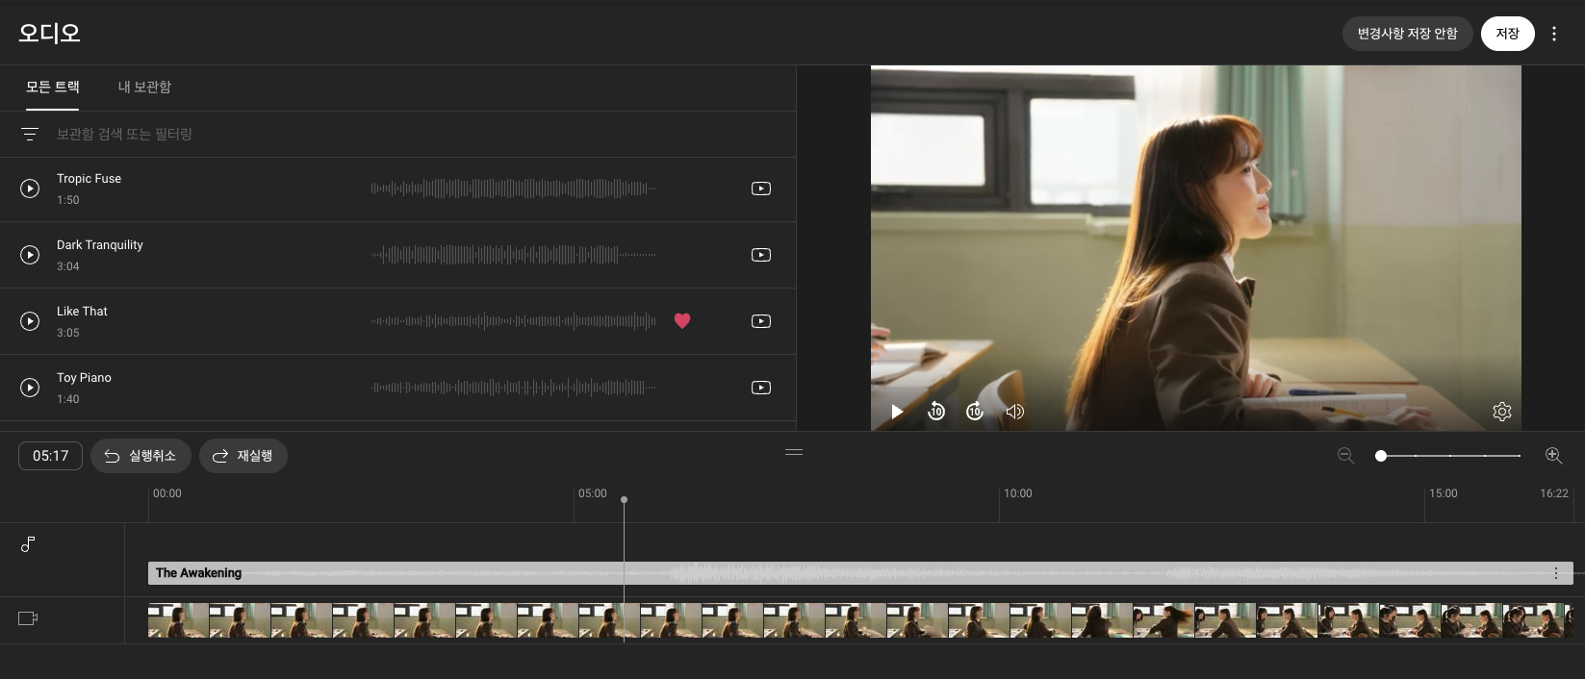Select the Toy Piano track title
The height and width of the screenshot is (679, 1585).
84,378
